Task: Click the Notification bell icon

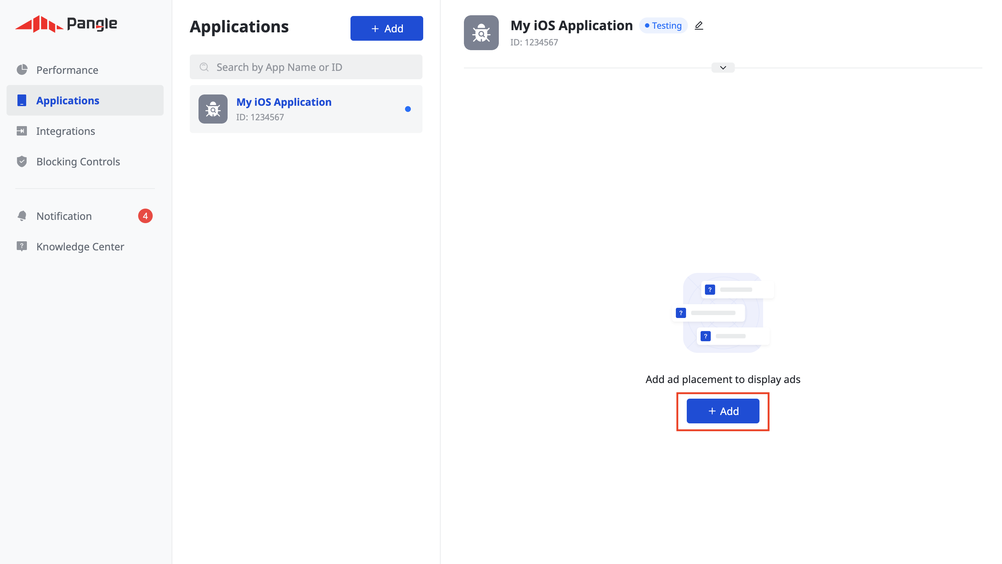Action: pyautogui.click(x=22, y=216)
